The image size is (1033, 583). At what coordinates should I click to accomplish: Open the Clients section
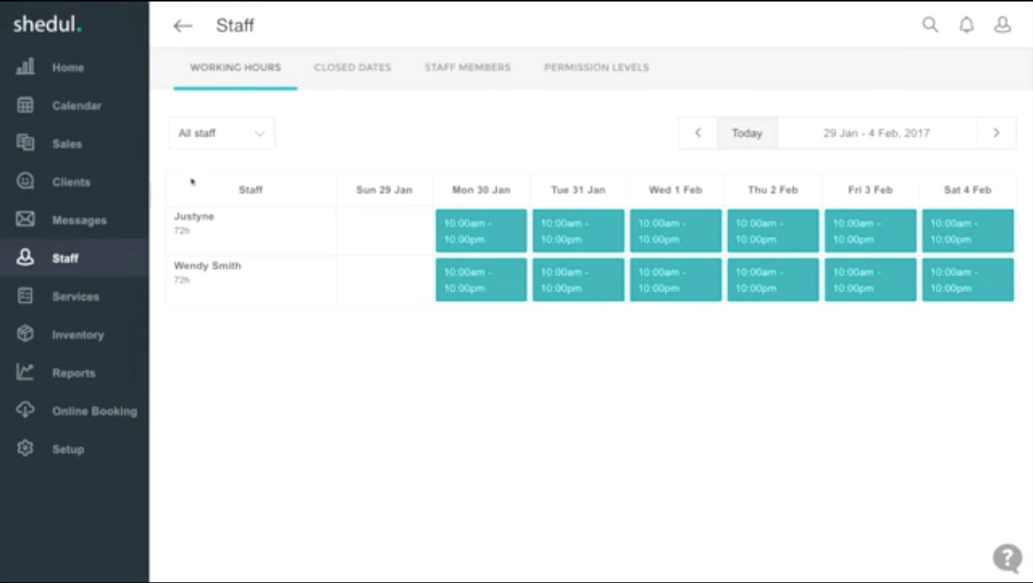point(71,181)
